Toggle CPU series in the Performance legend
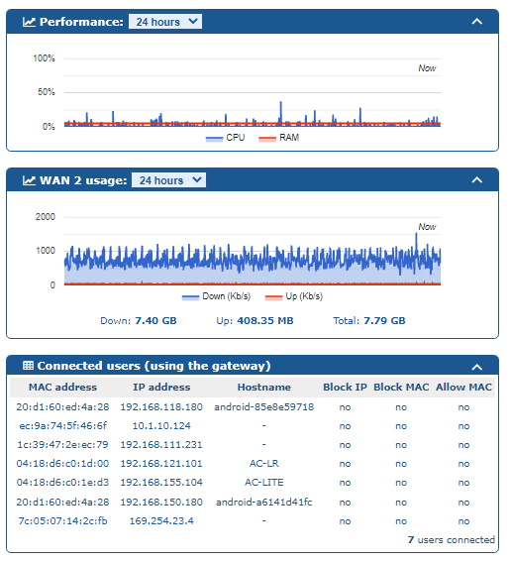 (x=226, y=138)
